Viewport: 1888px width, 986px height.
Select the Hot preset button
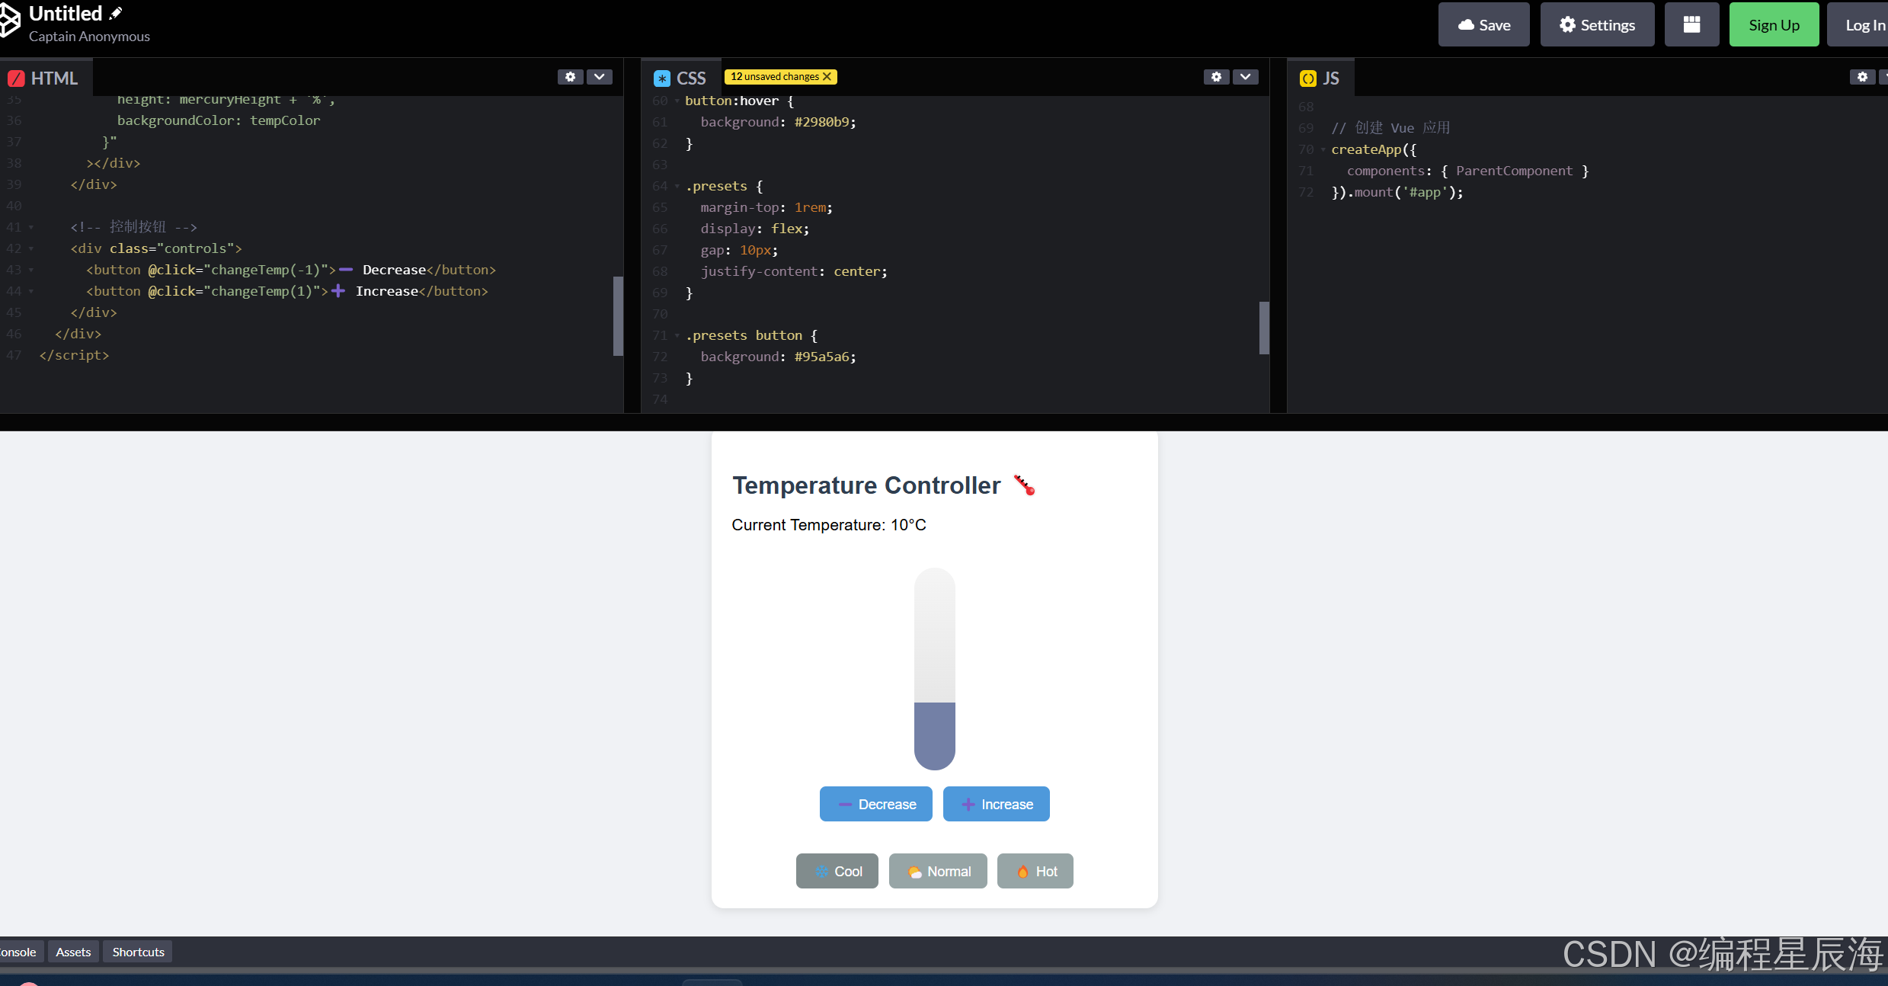(1035, 871)
